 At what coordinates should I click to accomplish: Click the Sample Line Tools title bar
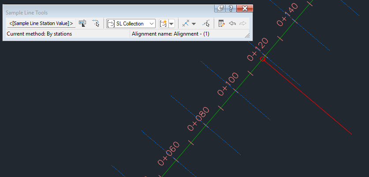tap(108, 13)
